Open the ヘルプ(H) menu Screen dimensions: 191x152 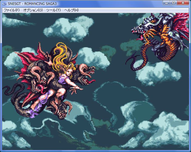(71, 10)
